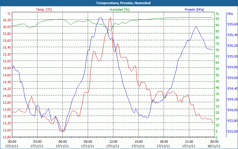238x149 pixels.
Task: Pick the 15,40 temperature axis value
Action: 7,47
